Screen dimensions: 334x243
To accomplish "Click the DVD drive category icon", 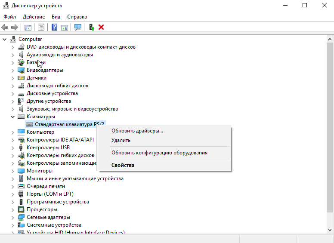I will coord(21,47).
